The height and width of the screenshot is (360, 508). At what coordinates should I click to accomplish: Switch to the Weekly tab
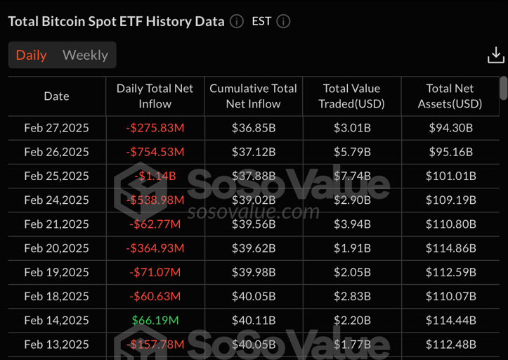pos(85,55)
